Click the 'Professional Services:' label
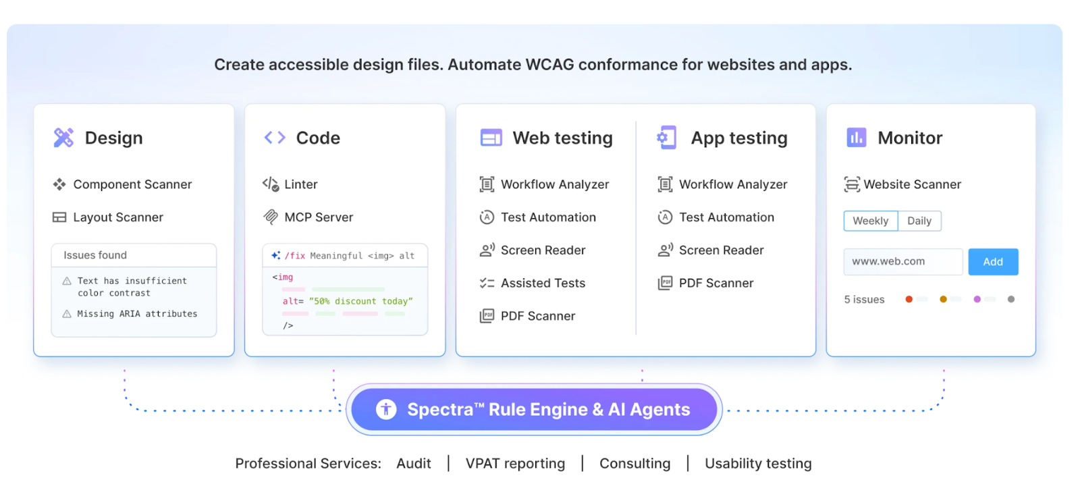This screenshot has width=1080, height=486. [x=308, y=463]
